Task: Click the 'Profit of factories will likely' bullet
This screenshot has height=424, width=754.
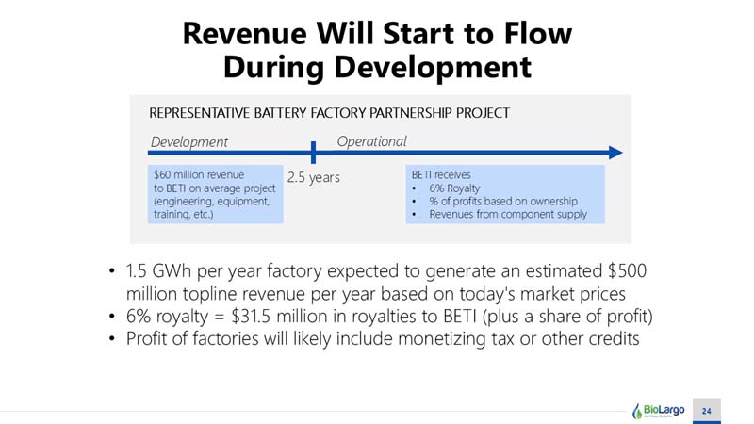Action: (383, 339)
